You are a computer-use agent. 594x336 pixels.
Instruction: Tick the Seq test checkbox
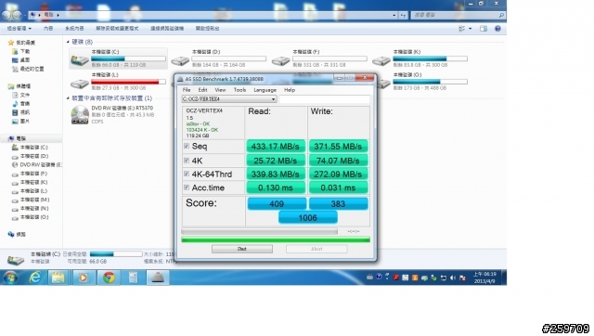[187, 146]
